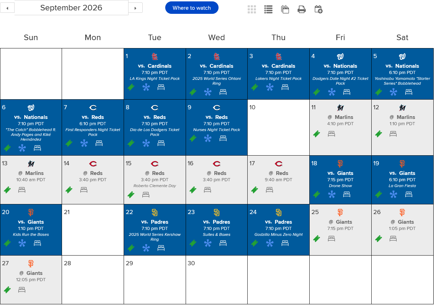Viewport: 434px width, 305px height.
Task: Go to the next month arrow
Action: coord(135,8)
